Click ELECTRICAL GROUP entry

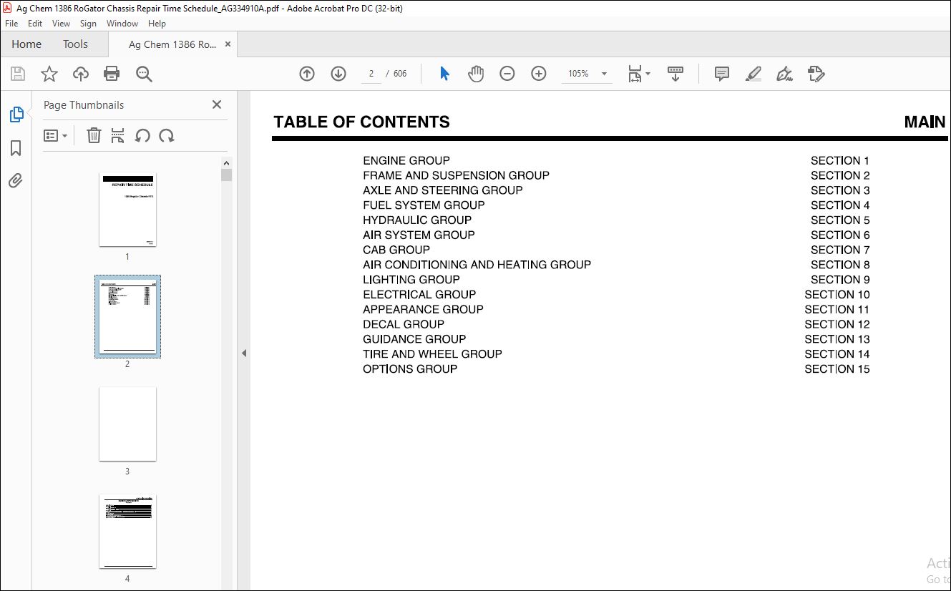pos(419,295)
